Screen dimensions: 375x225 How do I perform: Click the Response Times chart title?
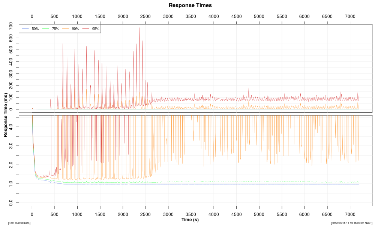[190, 5]
